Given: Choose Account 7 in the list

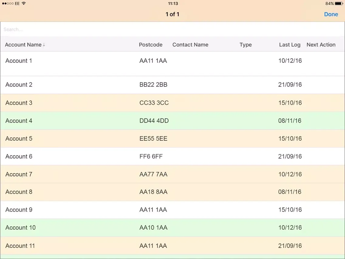Looking at the screenshot, I should click(19, 174).
